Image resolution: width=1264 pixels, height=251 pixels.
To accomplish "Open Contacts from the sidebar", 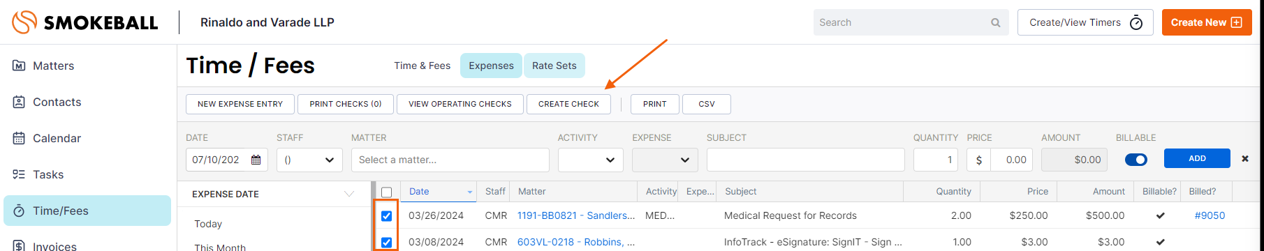I will pyautogui.click(x=57, y=102).
